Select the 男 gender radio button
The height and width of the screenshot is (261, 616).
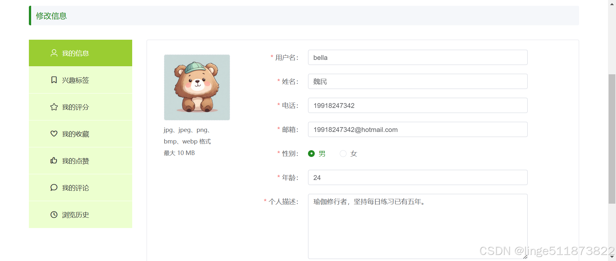pyautogui.click(x=311, y=153)
